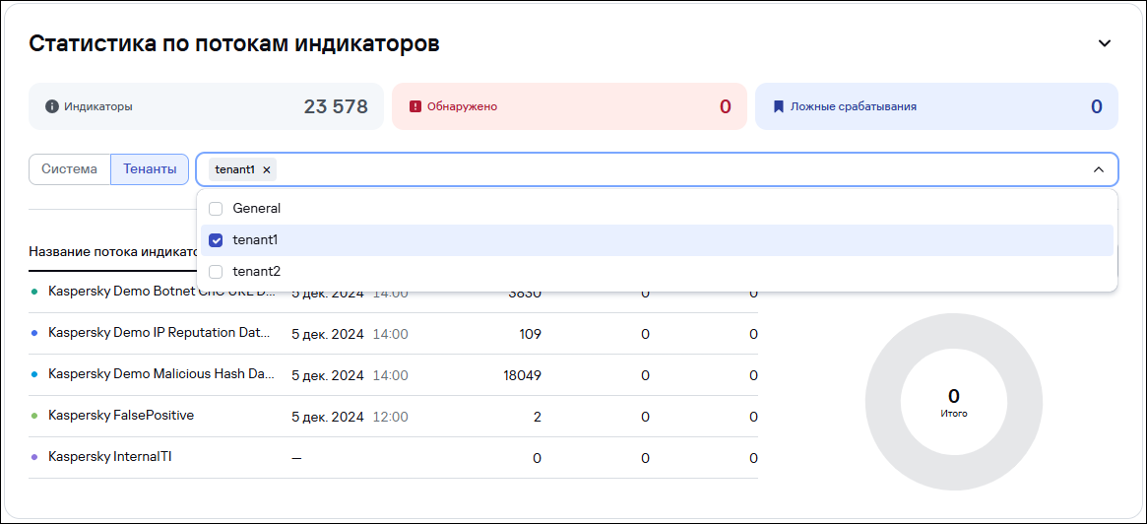Click the green dot beside Kaspersky FalsePositive

pos(34,416)
